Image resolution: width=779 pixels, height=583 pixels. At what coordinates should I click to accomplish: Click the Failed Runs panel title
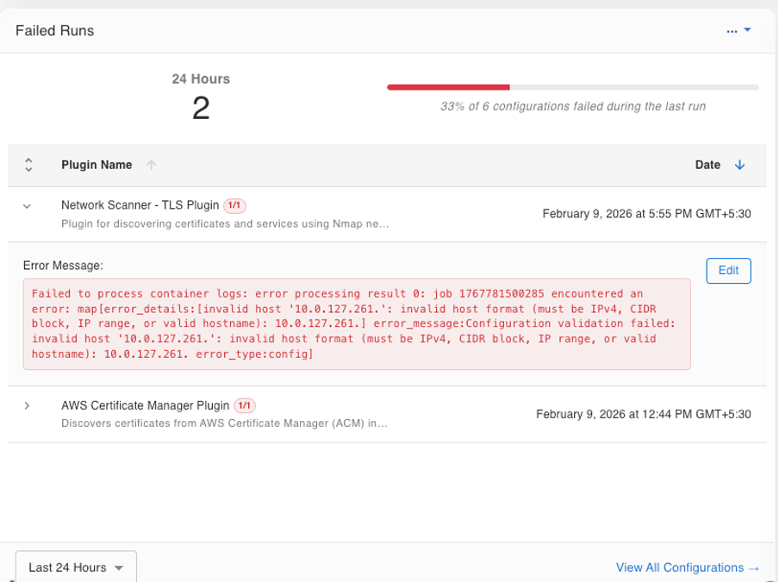point(54,31)
